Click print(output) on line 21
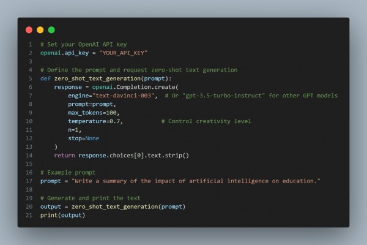The width and height of the screenshot is (367, 245). [x=63, y=215]
